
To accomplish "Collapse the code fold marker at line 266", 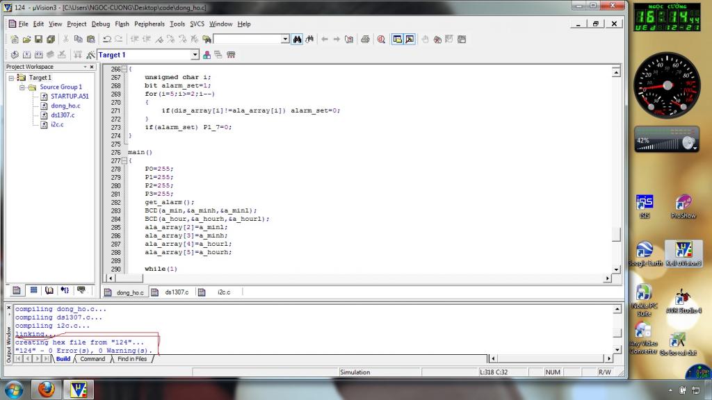I will click(124, 69).
